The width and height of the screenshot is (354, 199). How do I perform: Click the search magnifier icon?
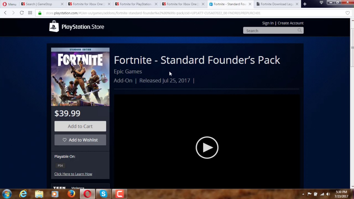300,30
